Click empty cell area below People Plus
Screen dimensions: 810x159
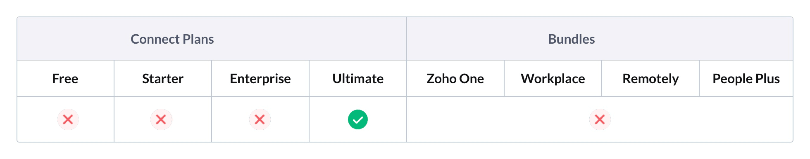click(x=746, y=119)
